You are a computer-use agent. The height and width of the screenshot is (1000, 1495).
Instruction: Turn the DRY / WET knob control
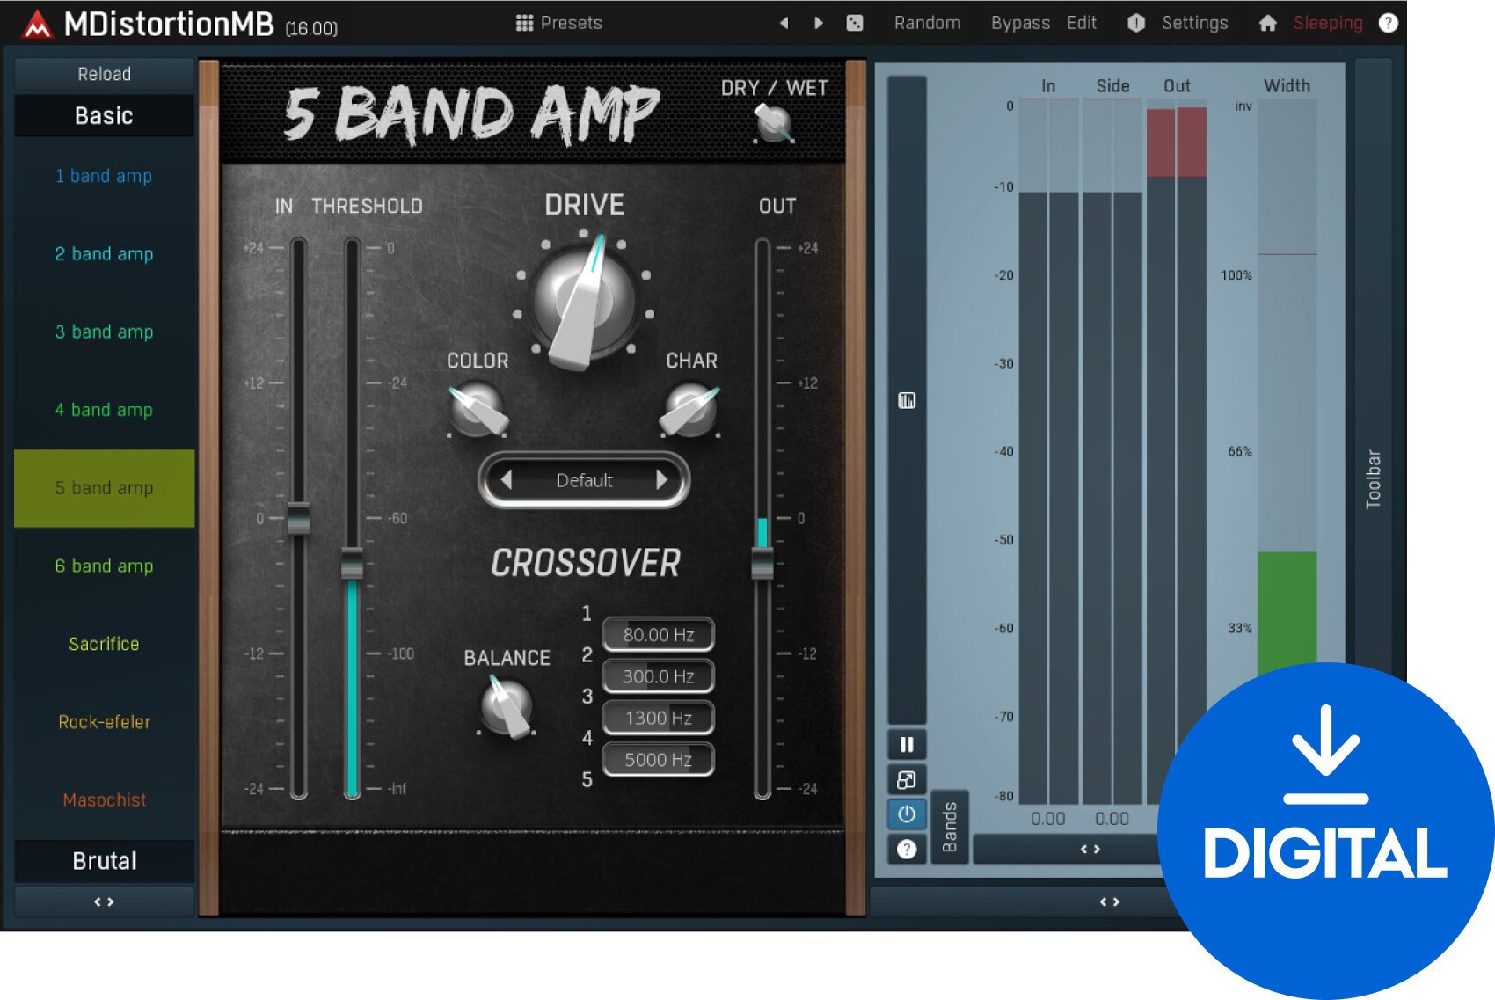pos(774,122)
